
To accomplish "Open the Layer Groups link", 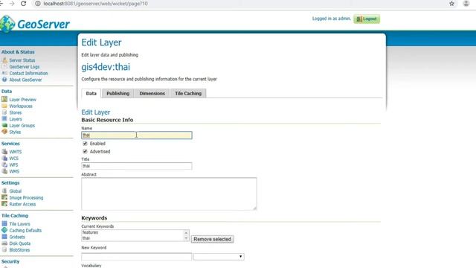I will (x=22, y=126).
